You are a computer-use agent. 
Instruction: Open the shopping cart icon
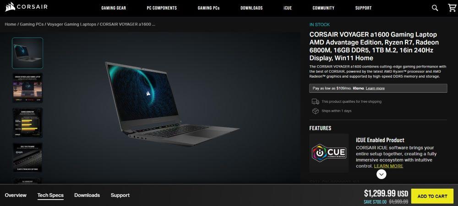pos(452,8)
